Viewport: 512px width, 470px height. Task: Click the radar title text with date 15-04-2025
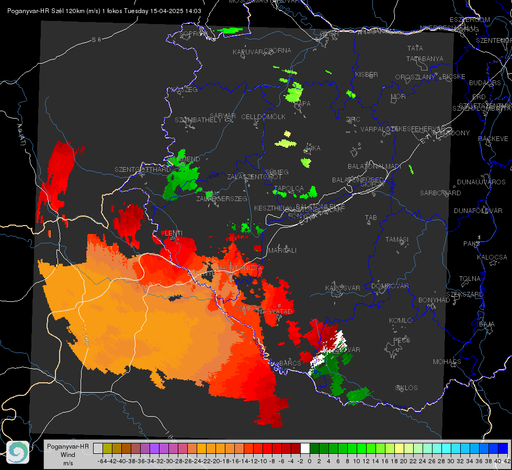[104, 11]
